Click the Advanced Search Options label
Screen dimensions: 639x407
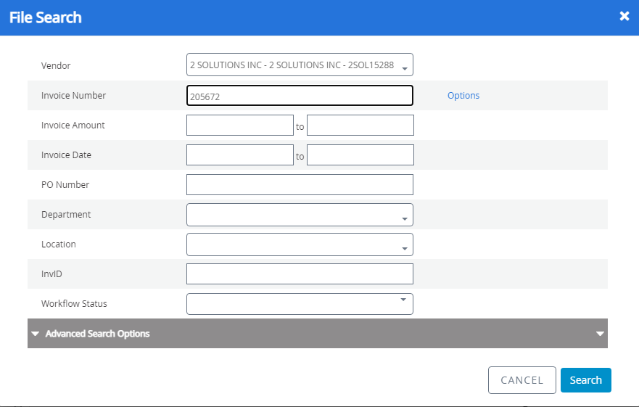coord(97,334)
